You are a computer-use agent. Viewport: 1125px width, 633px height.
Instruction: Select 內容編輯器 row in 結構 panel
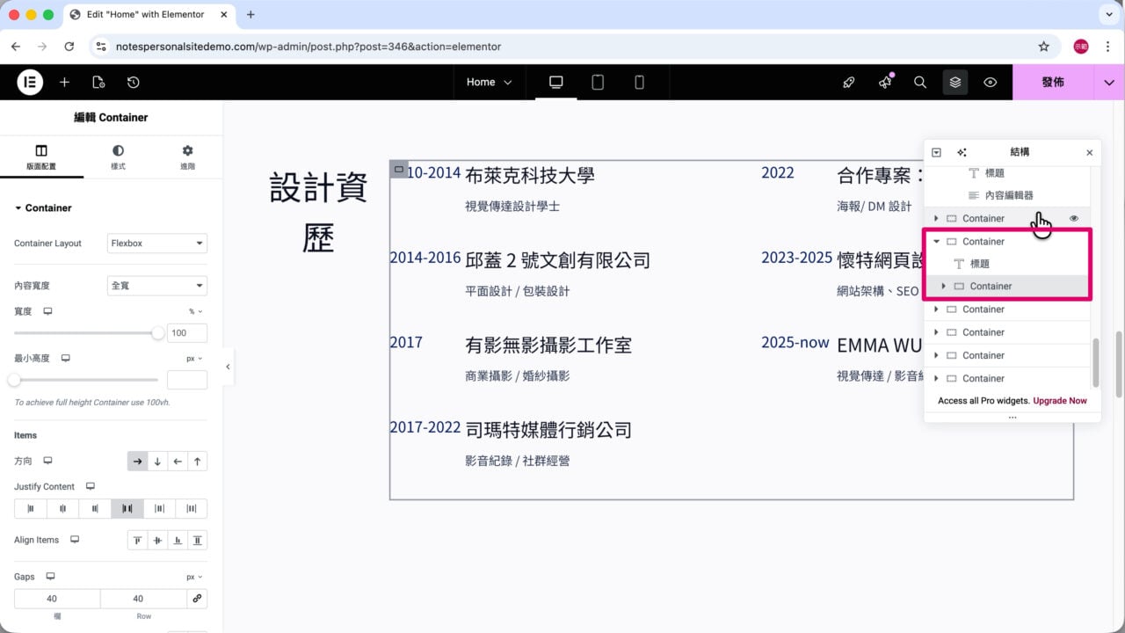click(x=1007, y=195)
